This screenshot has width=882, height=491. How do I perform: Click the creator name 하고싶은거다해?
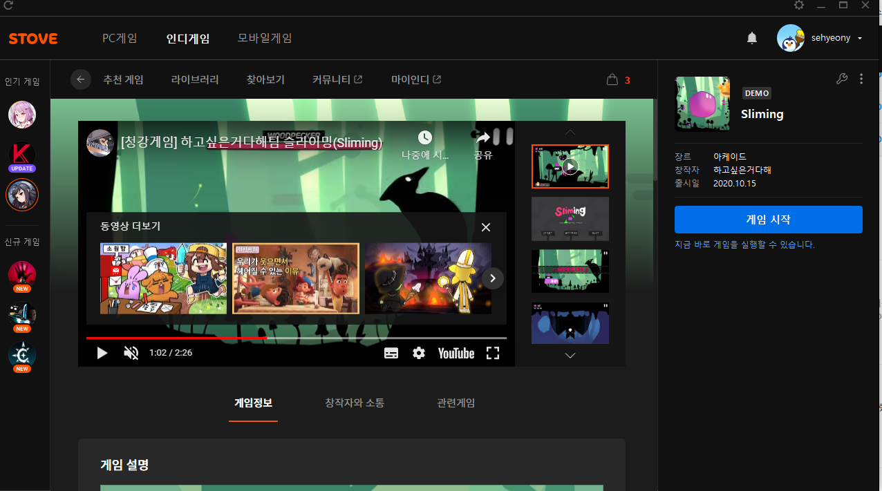click(742, 170)
